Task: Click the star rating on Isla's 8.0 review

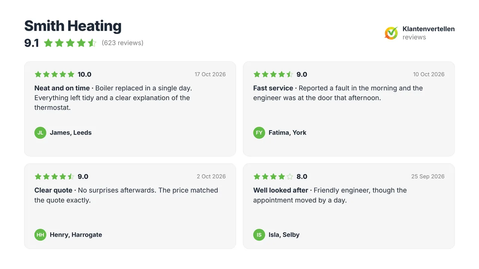Action: click(273, 176)
